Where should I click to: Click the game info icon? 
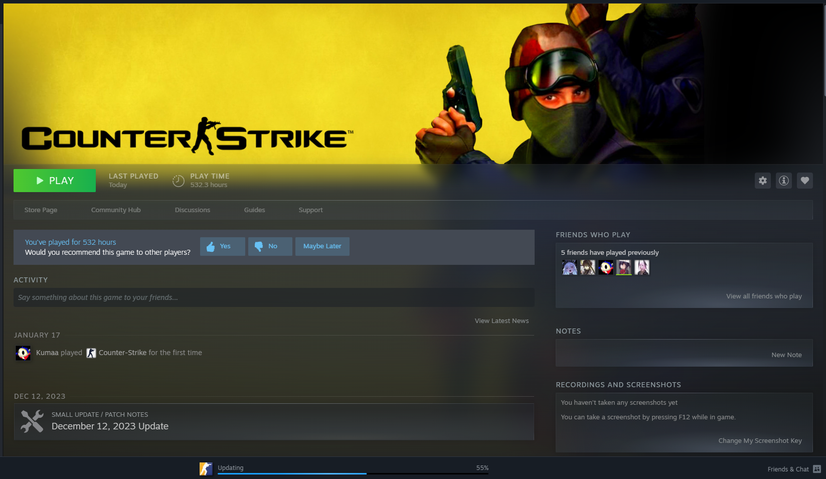click(783, 181)
